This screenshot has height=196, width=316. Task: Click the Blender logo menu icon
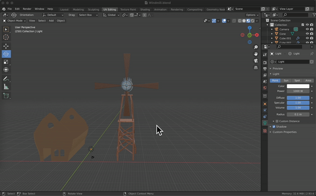click(4, 9)
